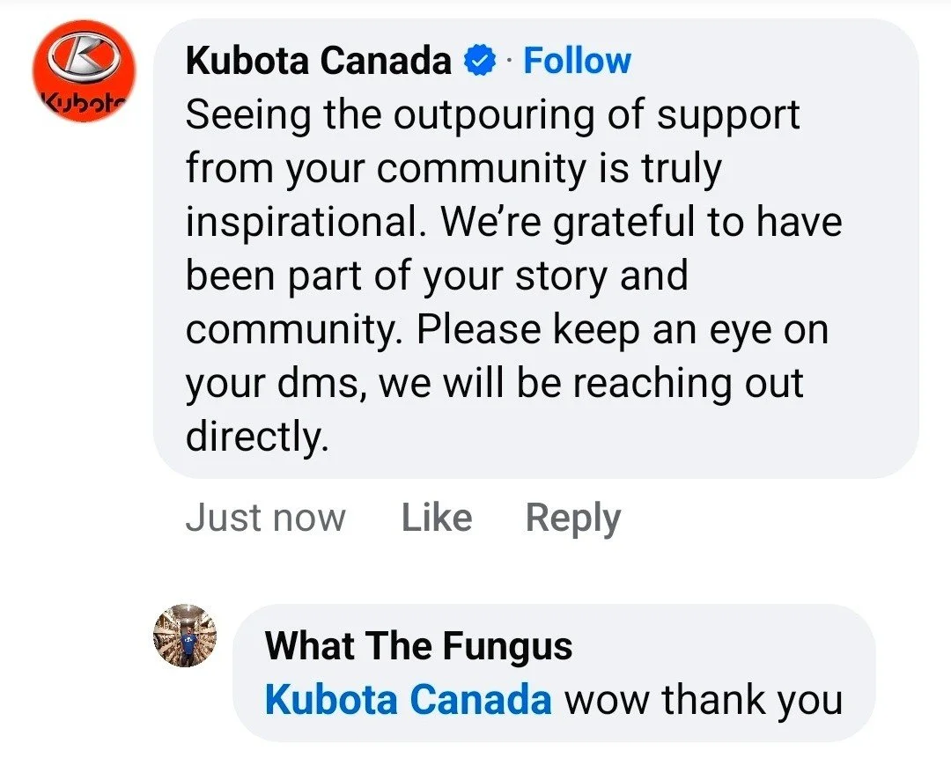The width and height of the screenshot is (951, 765).
Task: Click the final word directly in comment
Action: tap(257, 438)
